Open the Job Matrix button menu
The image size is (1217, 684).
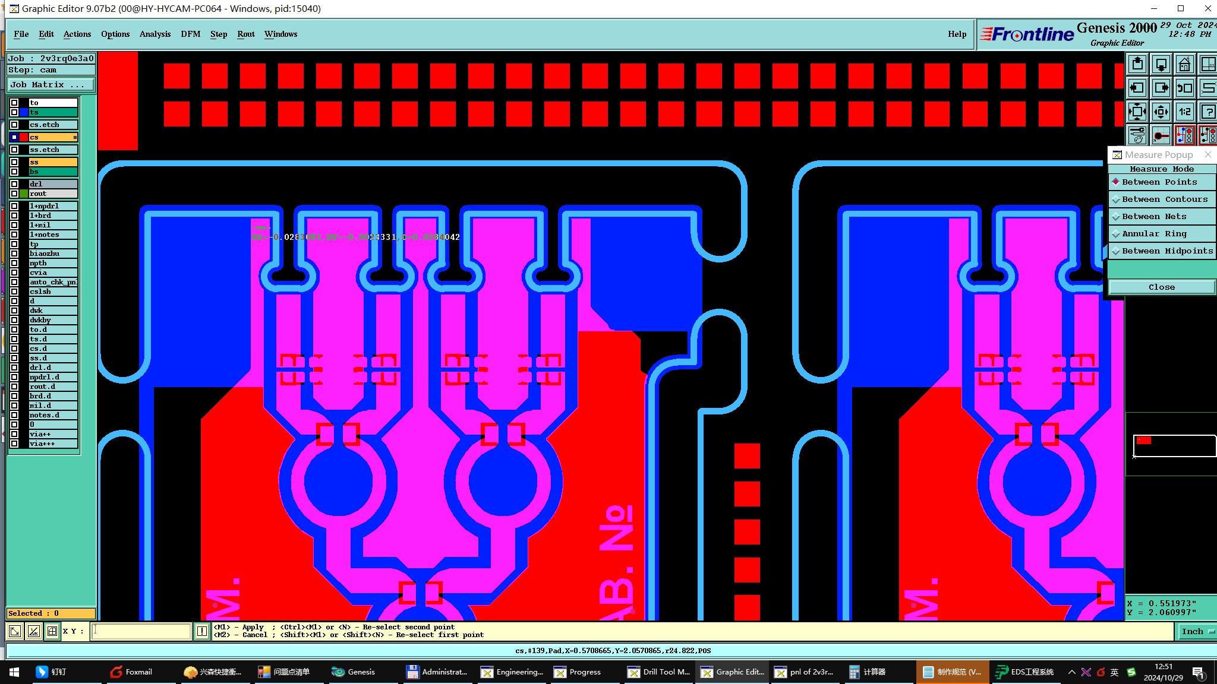click(x=51, y=85)
